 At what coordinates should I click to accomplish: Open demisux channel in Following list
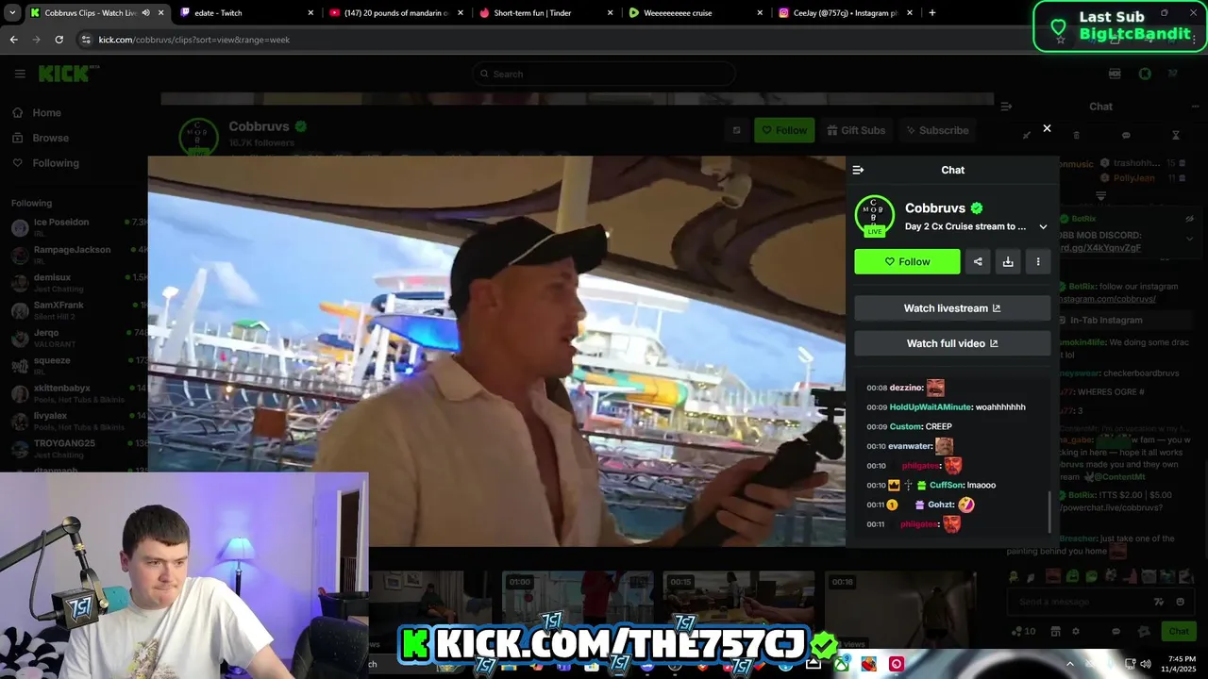pyautogui.click(x=75, y=283)
